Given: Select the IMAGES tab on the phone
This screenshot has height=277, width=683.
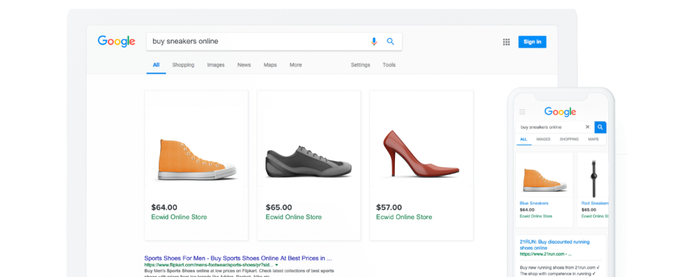Looking at the screenshot, I should point(543,139).
